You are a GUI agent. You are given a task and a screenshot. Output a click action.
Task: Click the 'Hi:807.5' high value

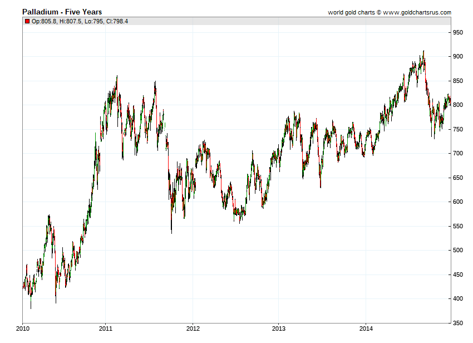click(x=70, y=21)
